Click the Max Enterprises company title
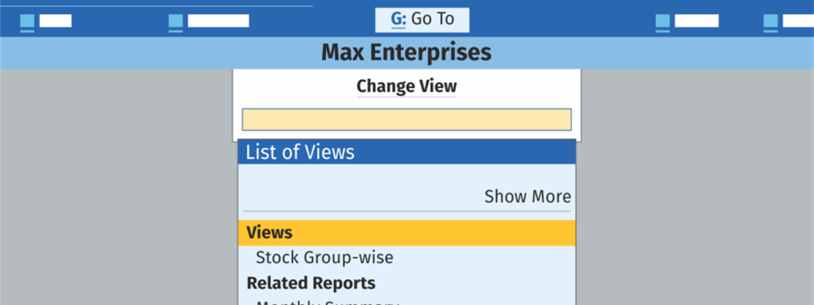814x305 pixels. [x=406, y=52]
